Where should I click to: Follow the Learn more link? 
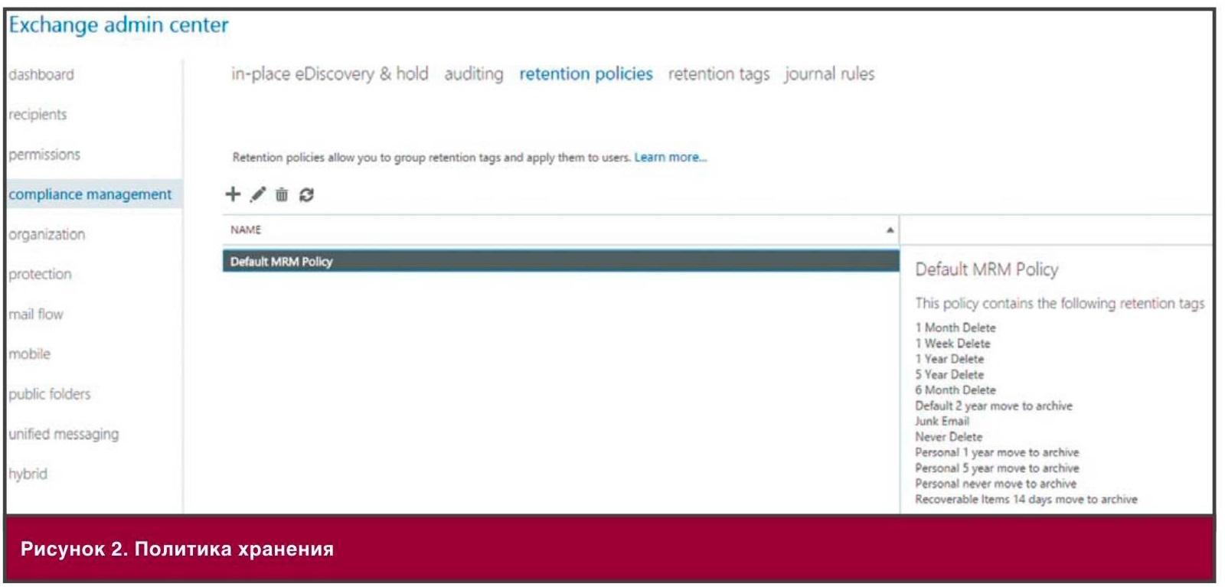tap(671, 157)
